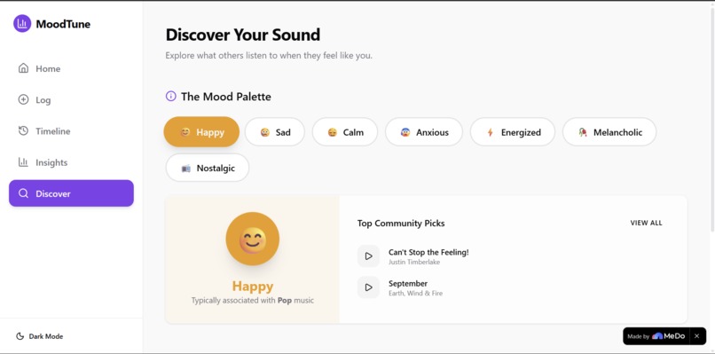Click the Dark Mode moon icon
Image resolution: width=715 pixels, height=354 pixels.
click(20, 336)
